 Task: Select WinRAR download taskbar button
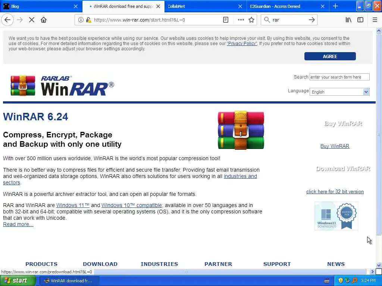tap(69, 281)
